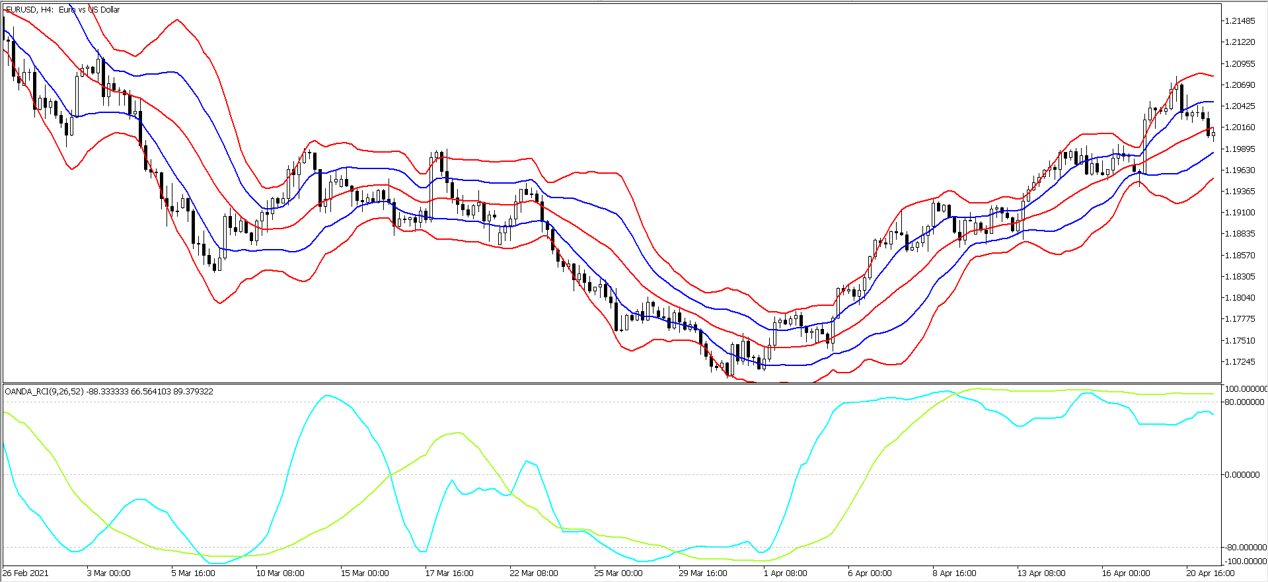Viewport: 1268px width, 582px height.
Task: Click the 29 Mar 16:00 time label
Action: tap(703, 573)
